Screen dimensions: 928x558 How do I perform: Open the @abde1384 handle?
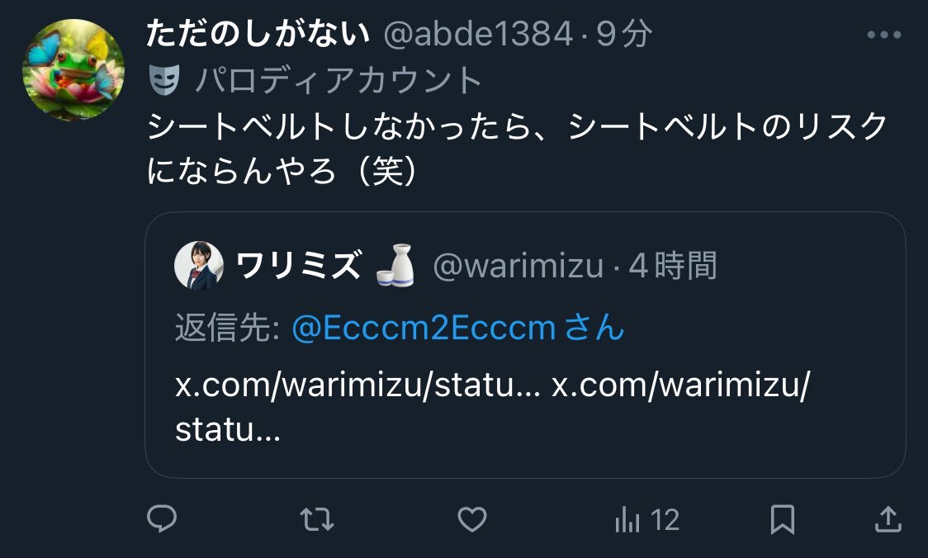tap(478, 34)
